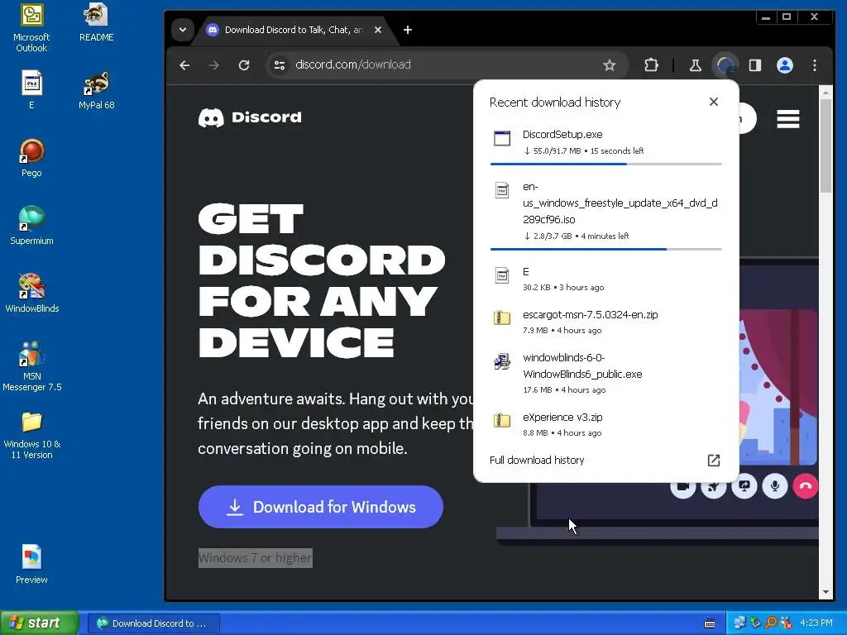The height and width of the screenshot is (635, 847).
Task: Select escargot-msn-7.5.0324-en.zip download entry
Action: tap(605, 322)
